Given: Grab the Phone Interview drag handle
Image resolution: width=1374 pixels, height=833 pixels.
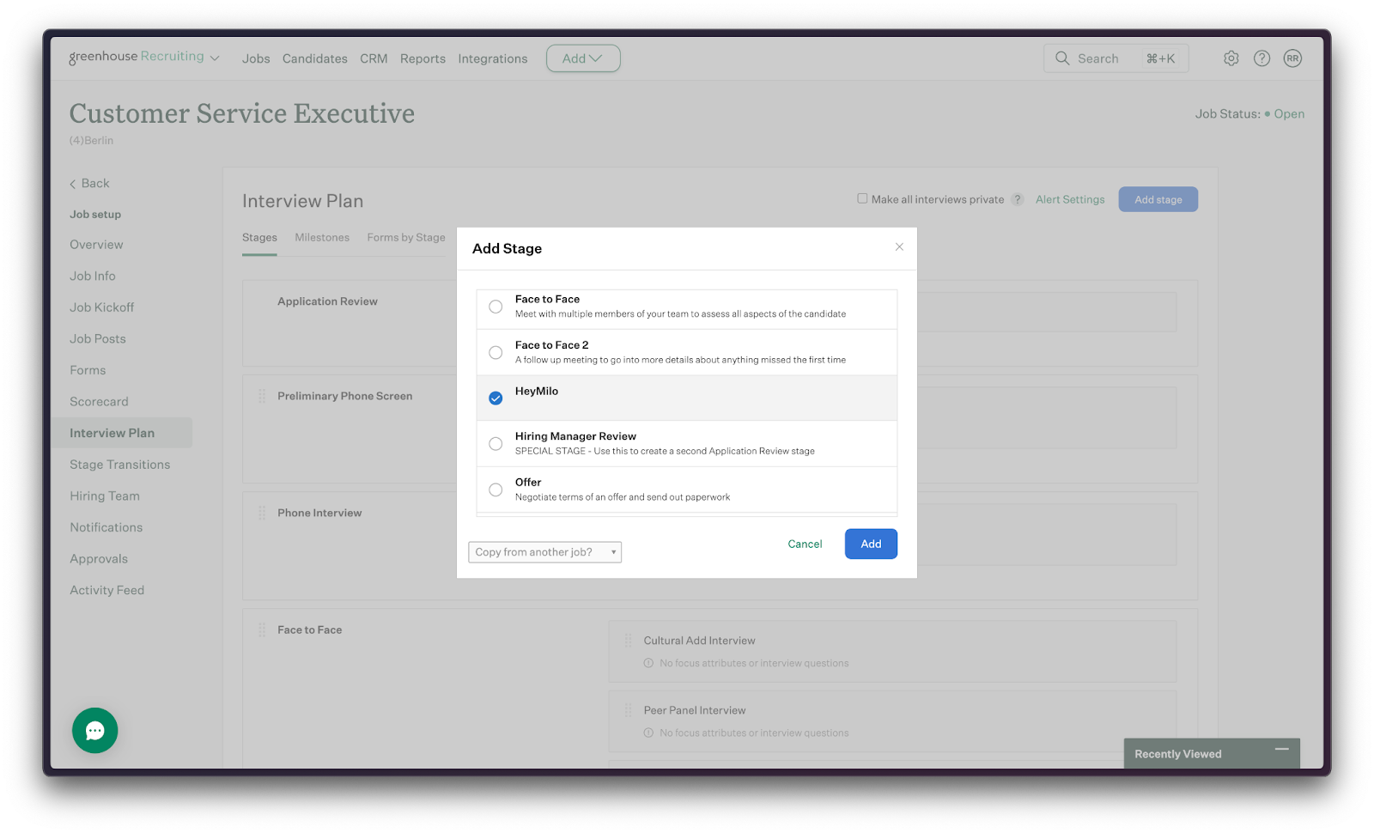Looking at the screenshot, I should 262,513.
